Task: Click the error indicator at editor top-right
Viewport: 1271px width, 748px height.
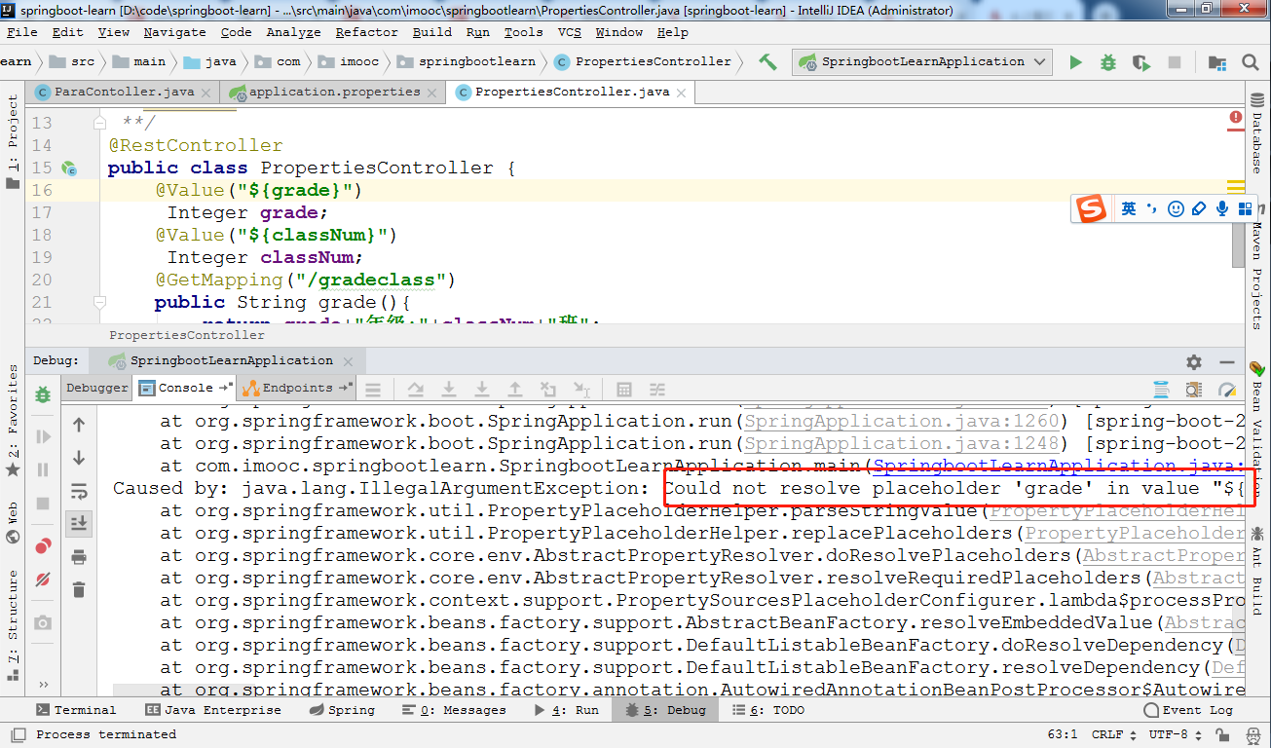Action: tap(1236, 118)
